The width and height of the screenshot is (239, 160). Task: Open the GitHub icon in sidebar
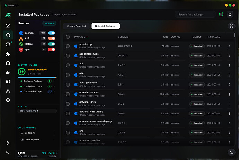point(8,63)
